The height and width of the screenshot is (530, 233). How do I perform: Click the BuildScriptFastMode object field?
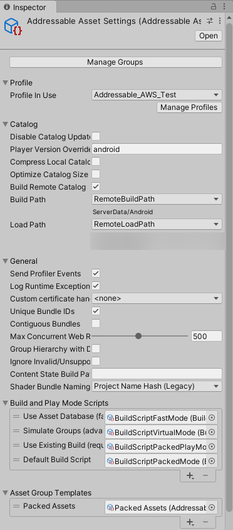pos(161,418)
